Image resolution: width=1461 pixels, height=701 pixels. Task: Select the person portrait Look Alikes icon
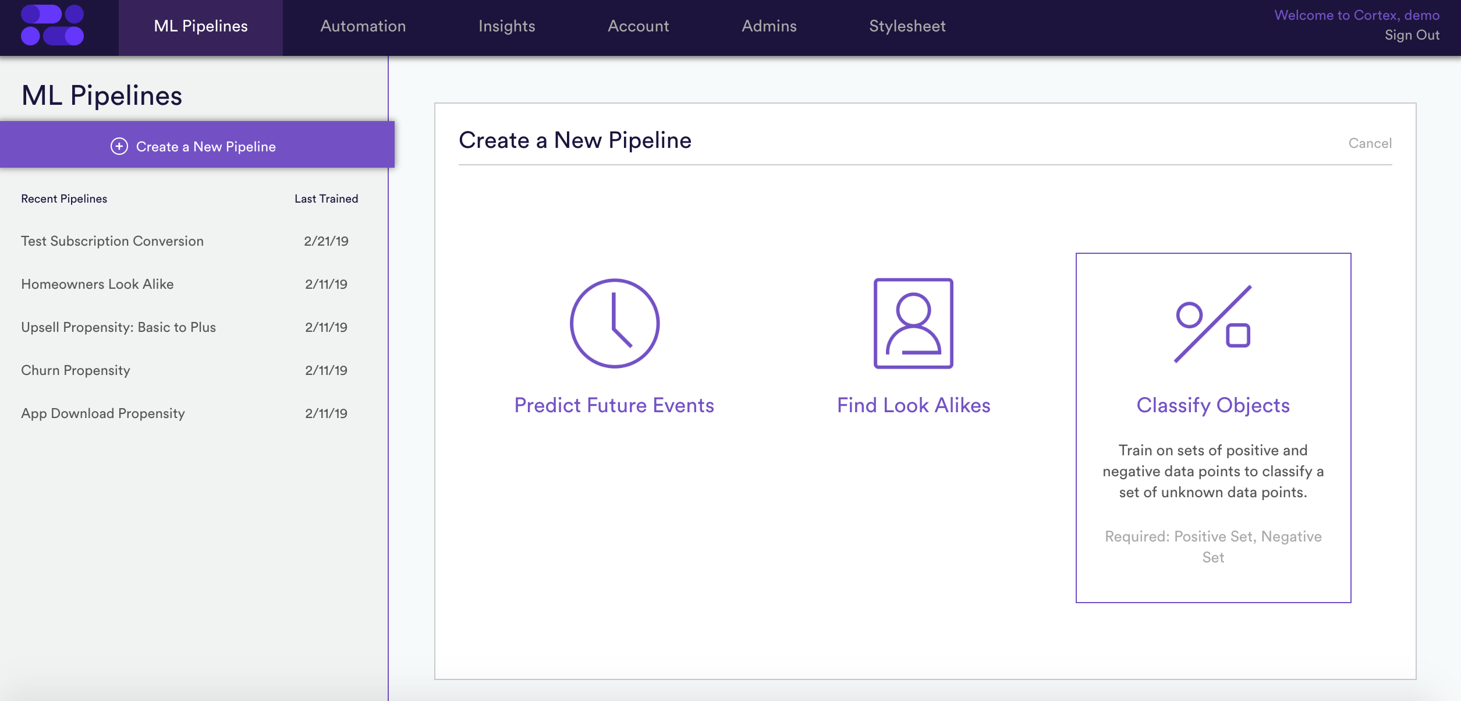point(913,323)
